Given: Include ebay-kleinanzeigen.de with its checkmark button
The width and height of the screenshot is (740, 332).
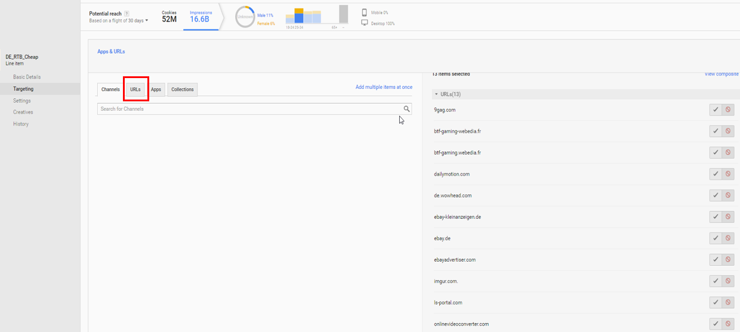Looking at the screenshot, I should tap(716, 217).
